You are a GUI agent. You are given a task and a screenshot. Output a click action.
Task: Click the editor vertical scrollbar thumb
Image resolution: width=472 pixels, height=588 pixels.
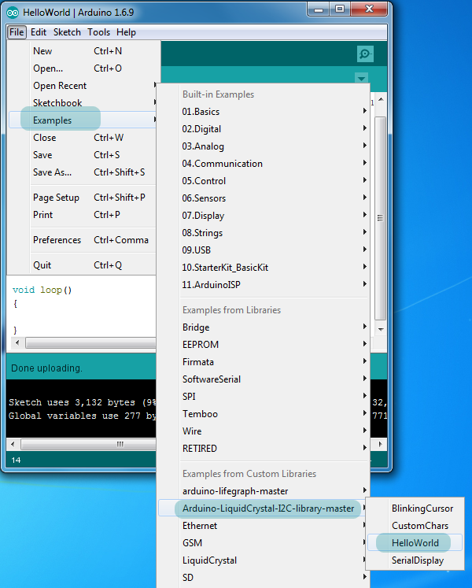point(381,218)
